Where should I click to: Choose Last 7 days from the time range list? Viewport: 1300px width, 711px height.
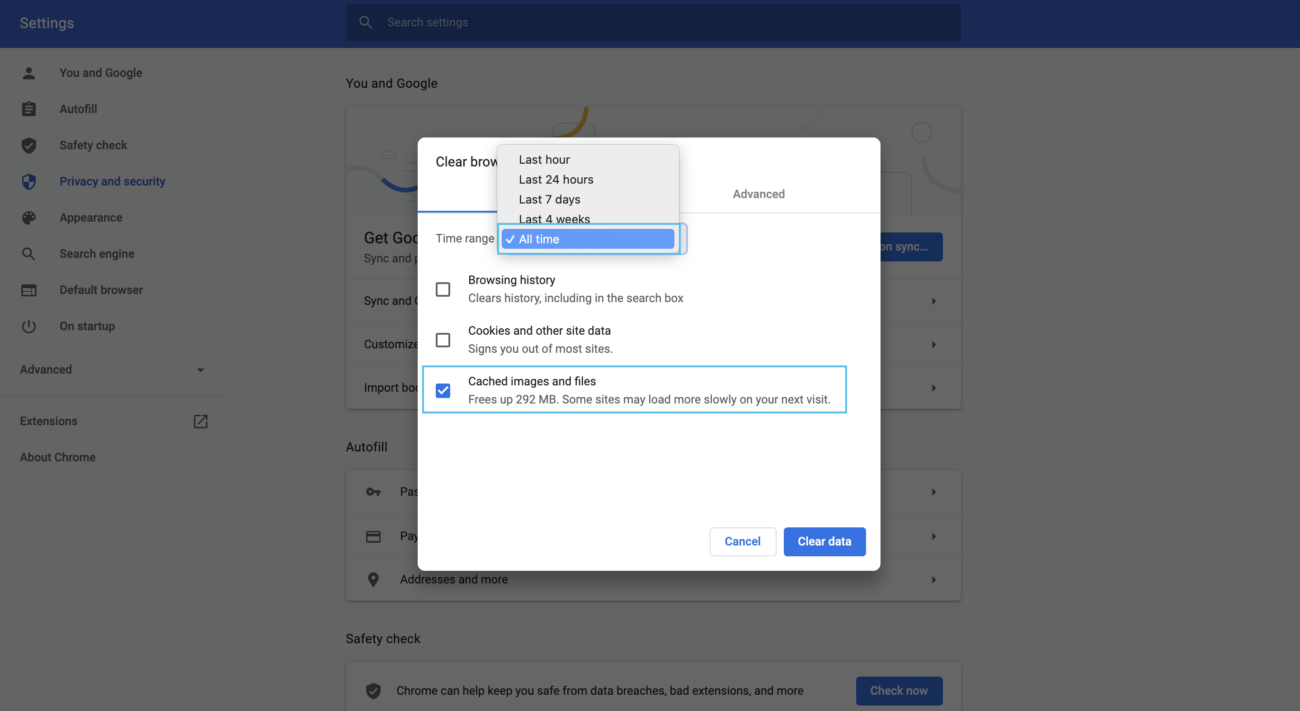click(588, 199)
